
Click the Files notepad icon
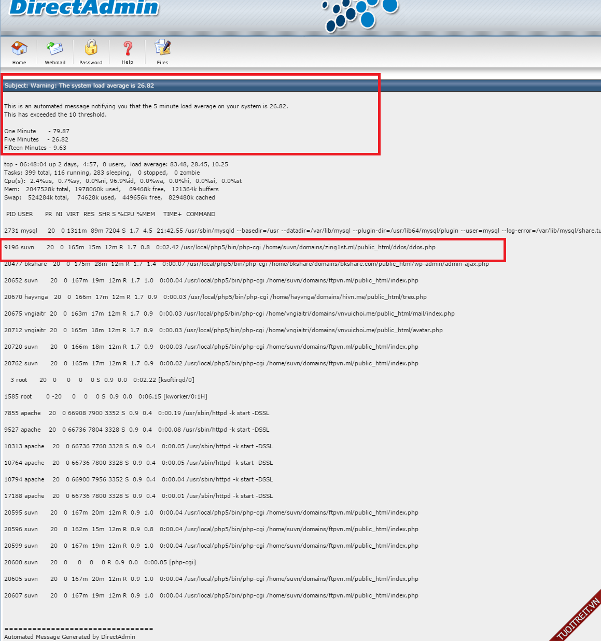tap(163, 48)
